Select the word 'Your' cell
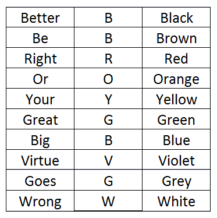Viewport: 217px width, 218px height. pyautogui.click(x=40, y=99)
